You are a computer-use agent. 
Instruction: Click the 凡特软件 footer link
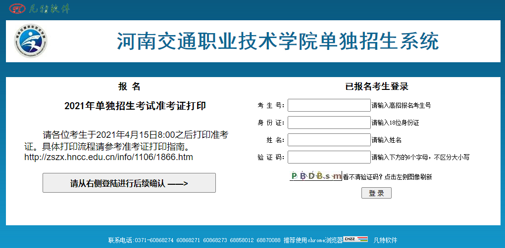pos(385,240)
